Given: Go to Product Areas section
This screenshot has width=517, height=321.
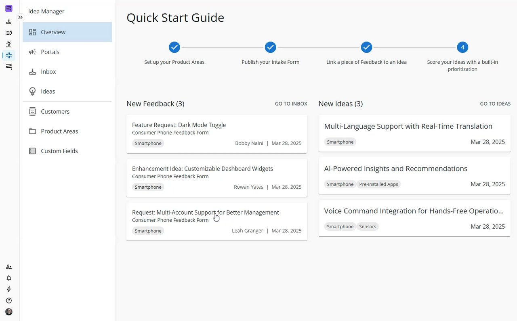Looking at the screenshot, I should tap(59, 131).
